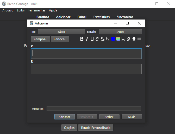
Task: Toggle underline text formatting
Action: (x=92, y=39)
